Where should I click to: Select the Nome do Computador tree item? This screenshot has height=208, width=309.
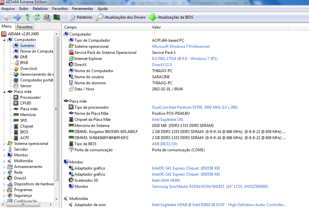coord(37,51)
